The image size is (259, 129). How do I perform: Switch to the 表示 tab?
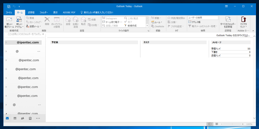click(56, 13)
